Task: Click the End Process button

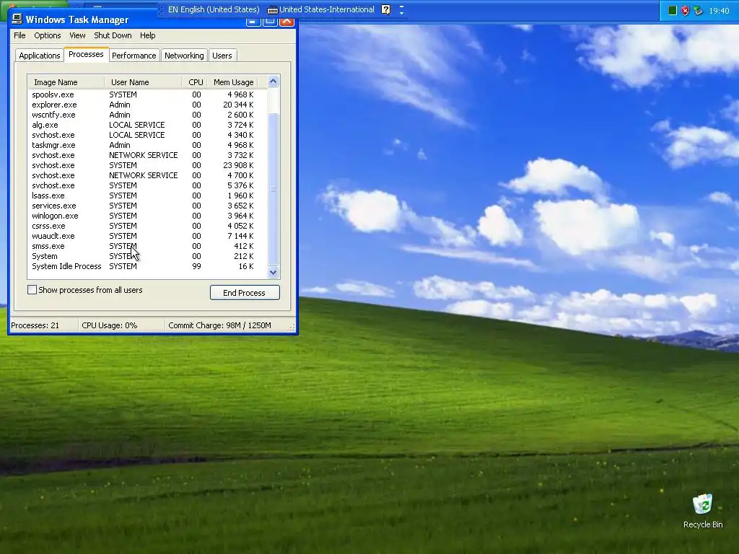Action: point(245,293)
